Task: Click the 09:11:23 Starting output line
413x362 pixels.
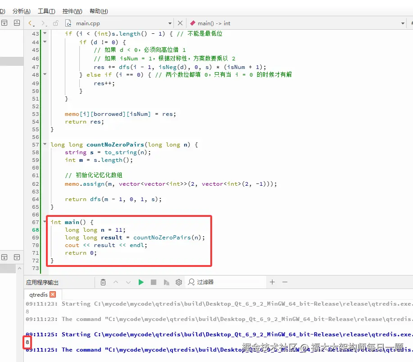Action: 219,304
